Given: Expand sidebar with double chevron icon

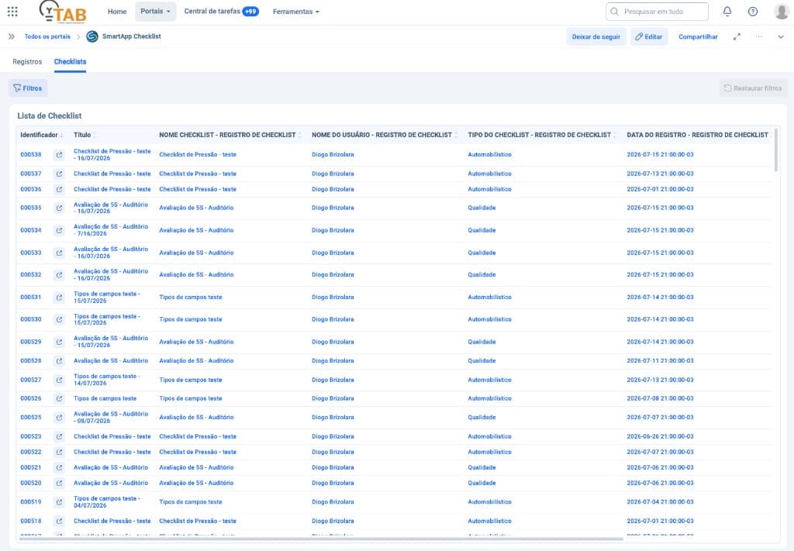Looking at the screenshot, I should [x=11, y=36].
